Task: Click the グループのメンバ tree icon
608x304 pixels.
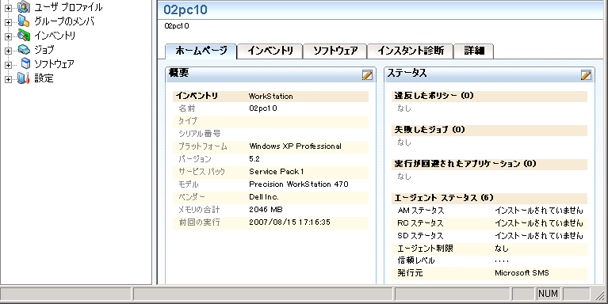Action: [x=24, y=21]
